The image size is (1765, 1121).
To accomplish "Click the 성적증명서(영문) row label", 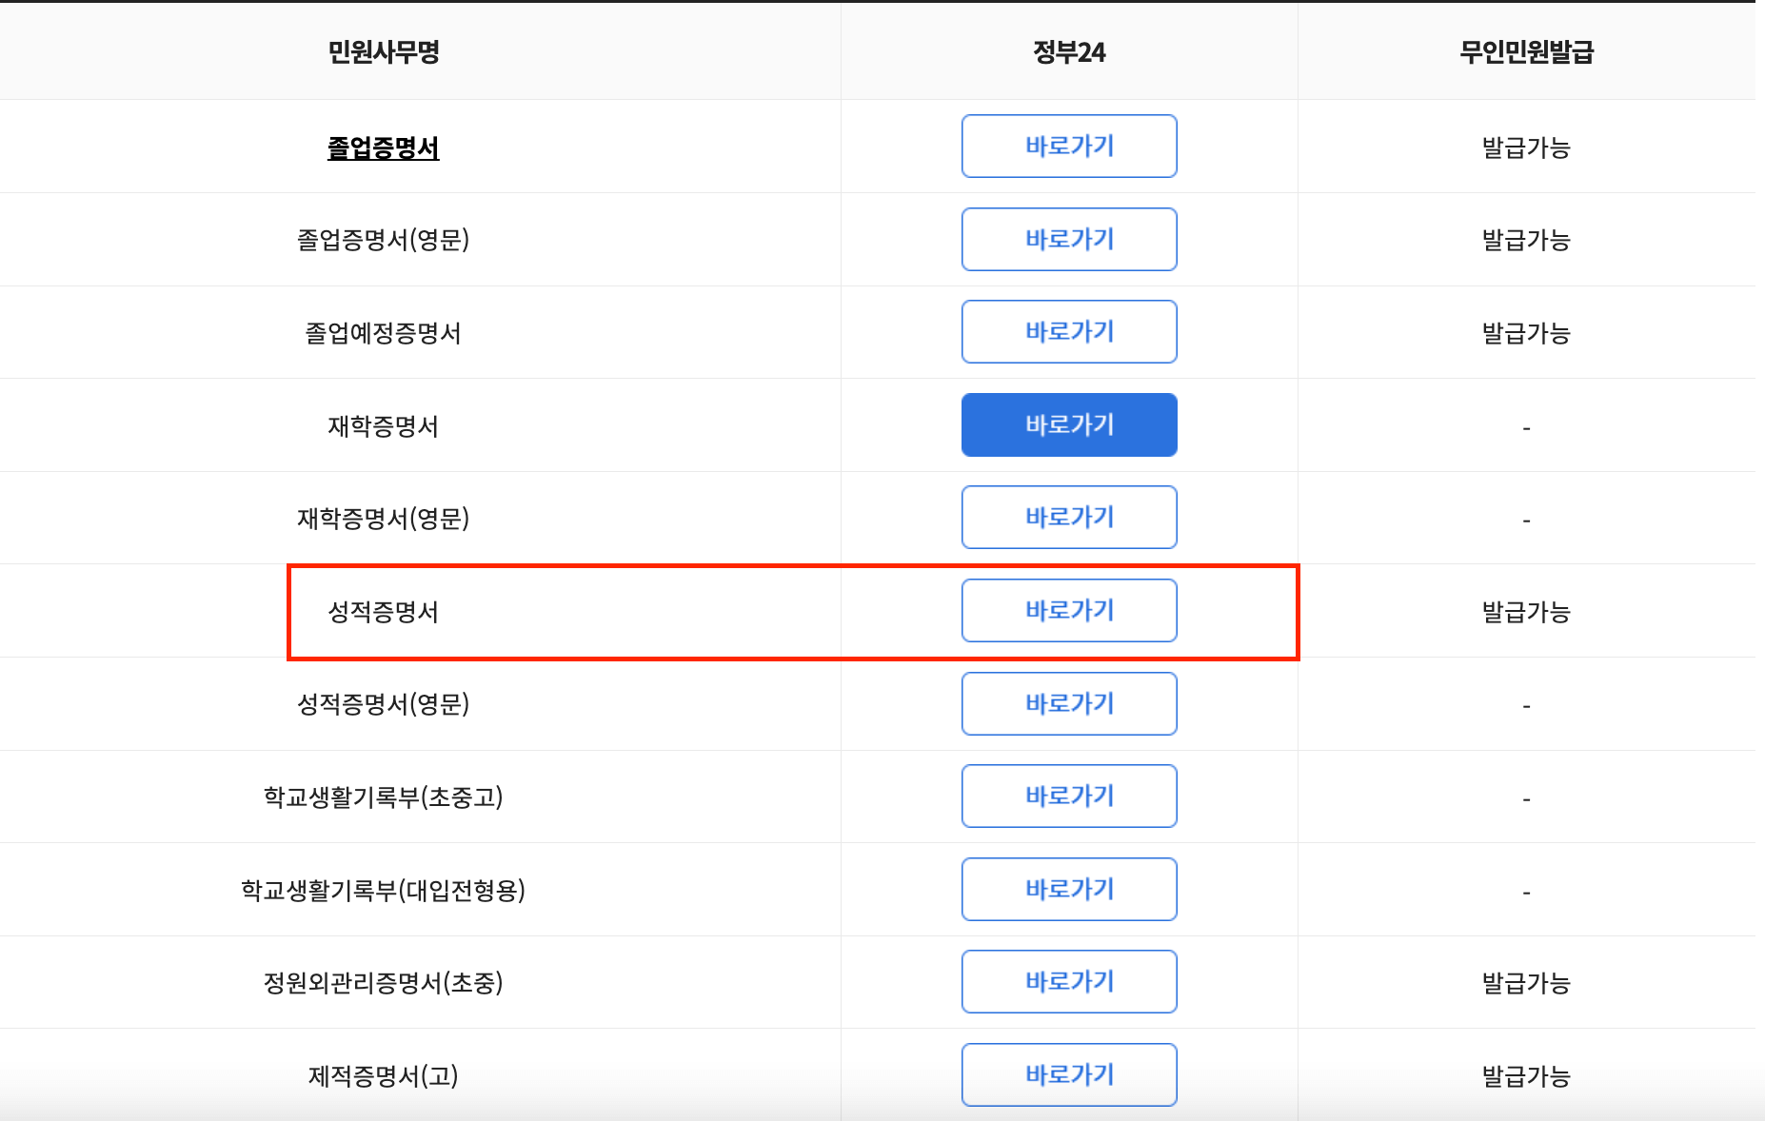I will 383,703.
